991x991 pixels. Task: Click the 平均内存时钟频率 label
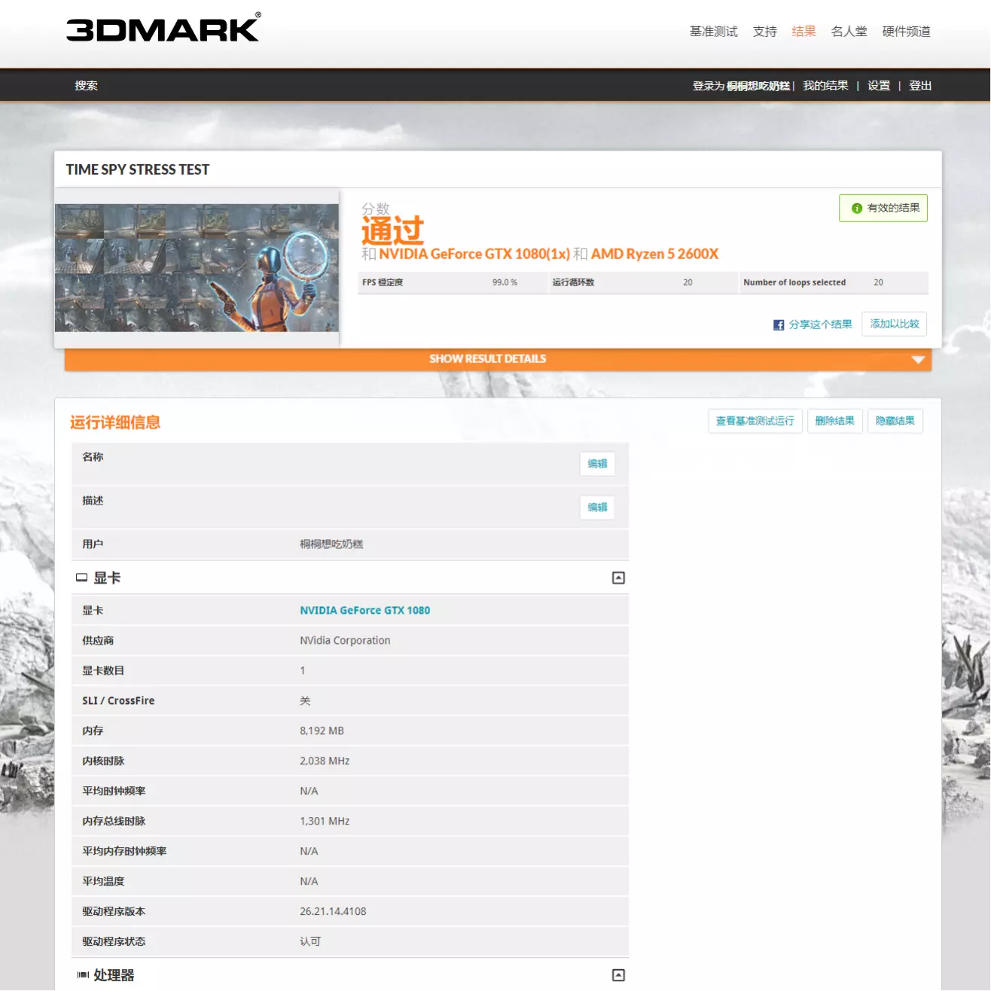(x=124, y=852)
